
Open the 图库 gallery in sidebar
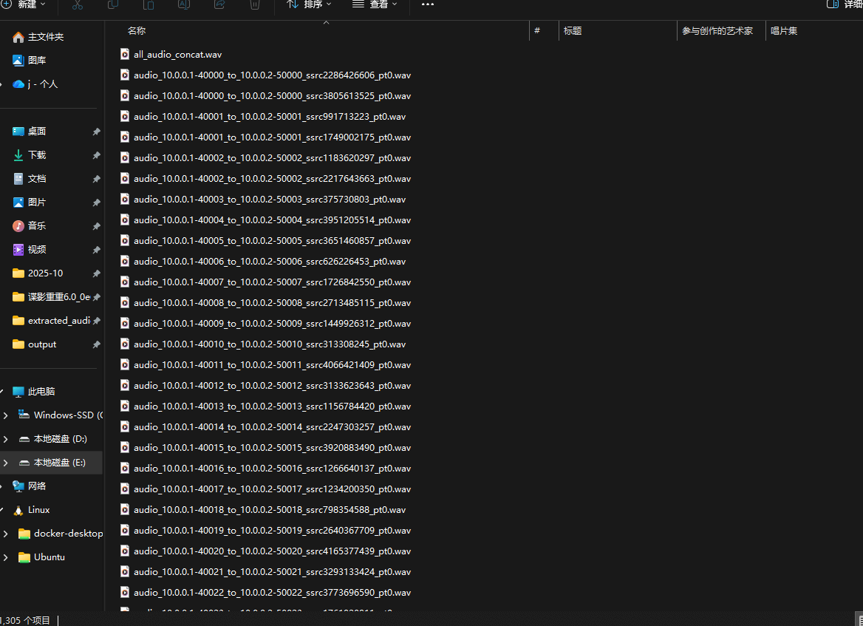pos(36,61)
